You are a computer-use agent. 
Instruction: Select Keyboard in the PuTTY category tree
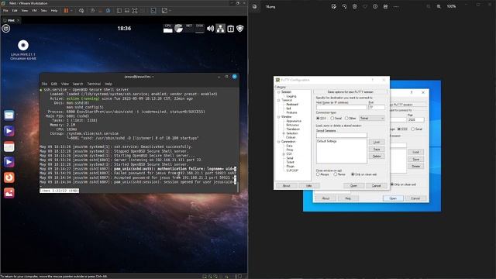coord(292,105)
